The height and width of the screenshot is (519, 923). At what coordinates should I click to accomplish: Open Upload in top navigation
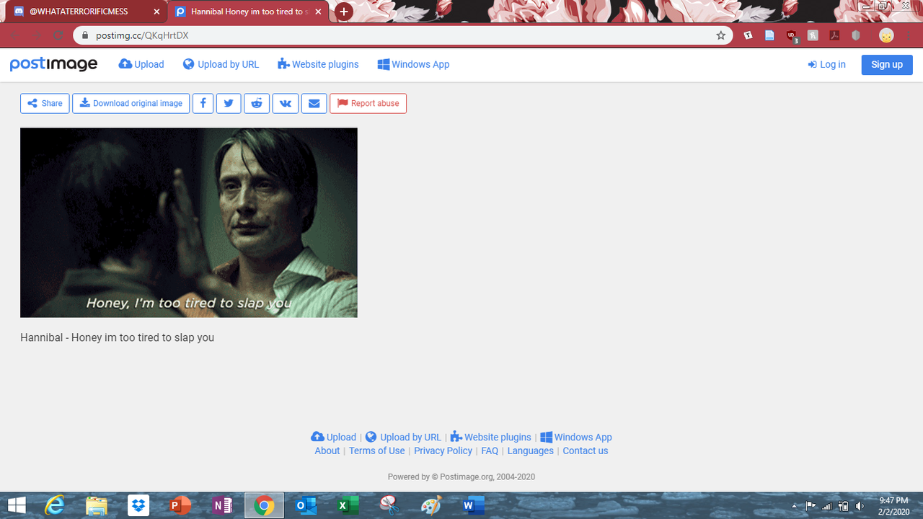141,64
